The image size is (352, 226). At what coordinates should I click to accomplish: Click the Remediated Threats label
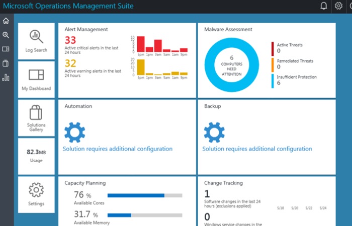point(295,61)
